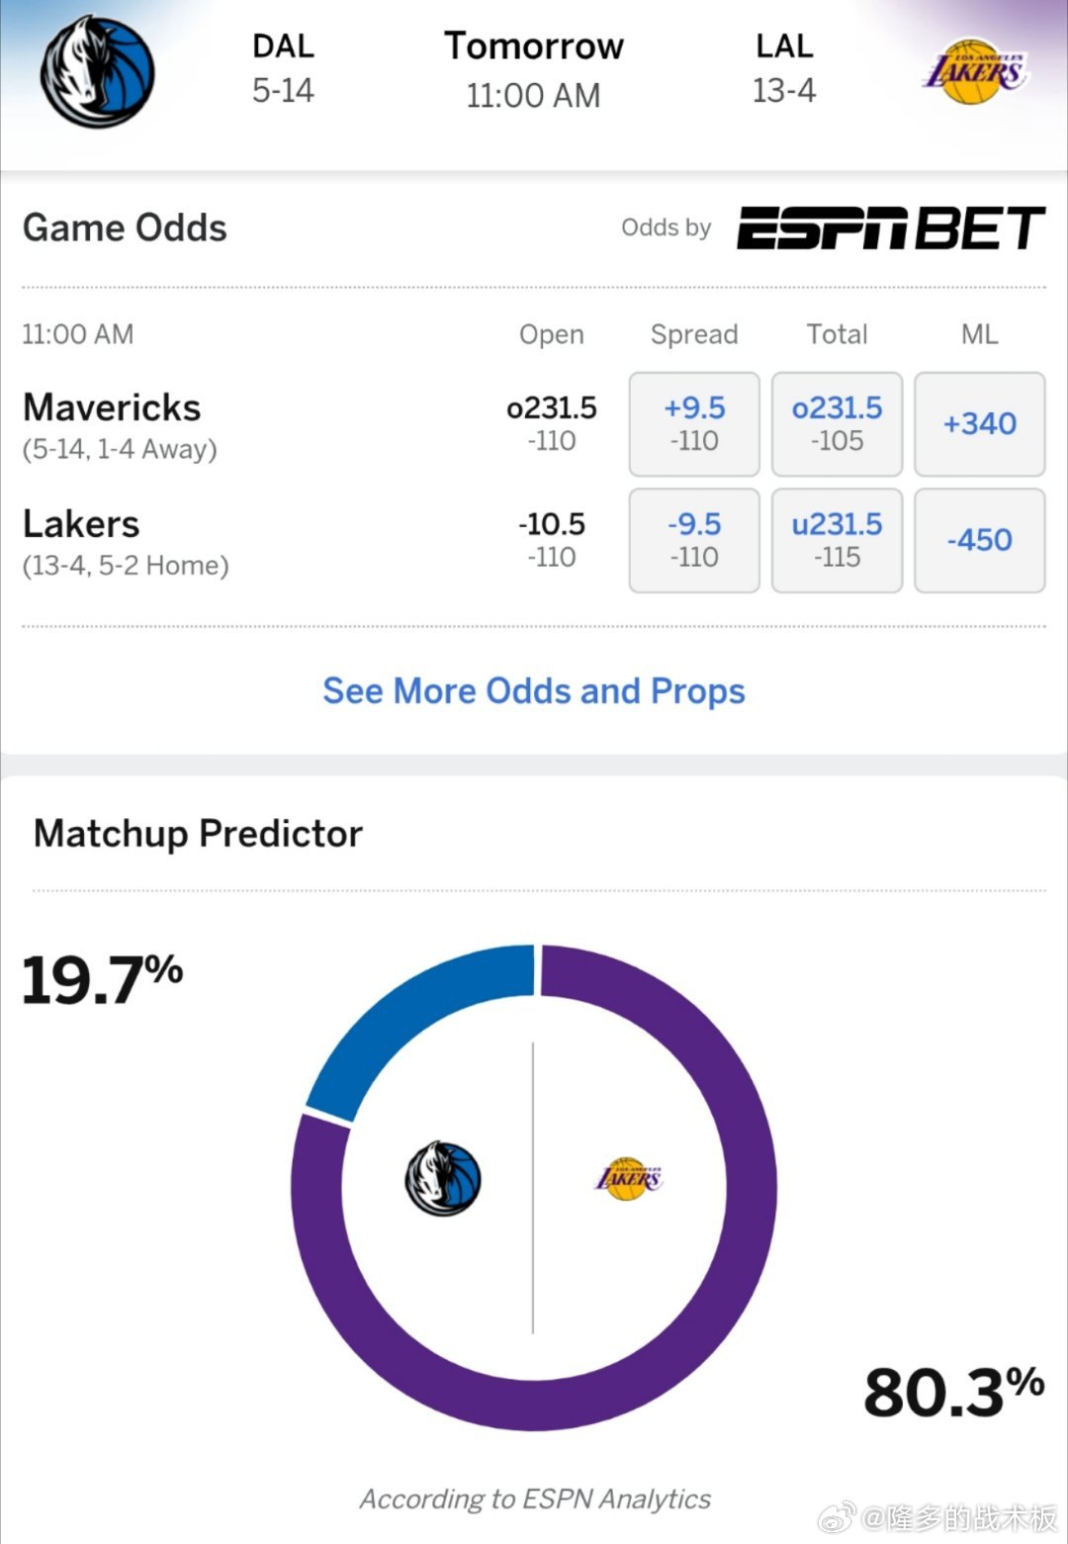Click the Los Angeles Lakers logo in the header
Viewport: 1068px width, 1544px height.
pos(974,69)
